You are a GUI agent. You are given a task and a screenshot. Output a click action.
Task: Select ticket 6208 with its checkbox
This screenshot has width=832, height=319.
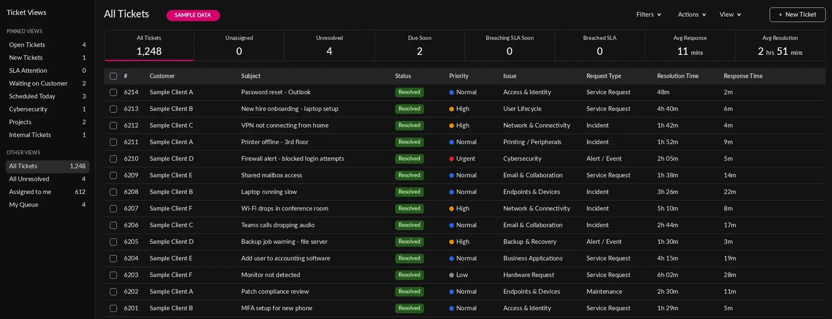(x=113, y=192)
